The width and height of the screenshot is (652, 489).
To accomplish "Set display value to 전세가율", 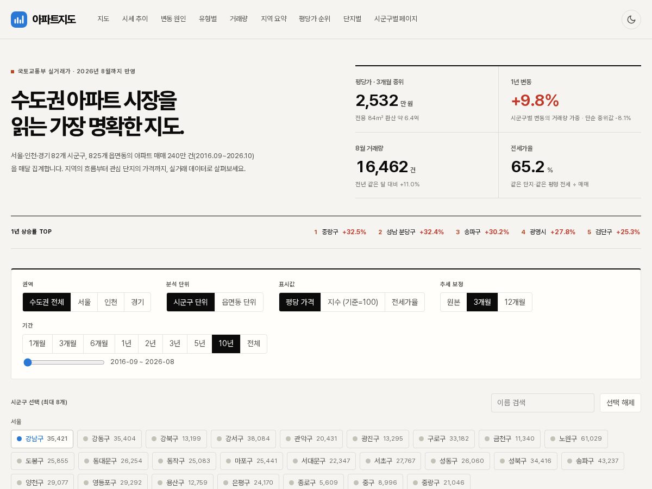I will [405, 302].
